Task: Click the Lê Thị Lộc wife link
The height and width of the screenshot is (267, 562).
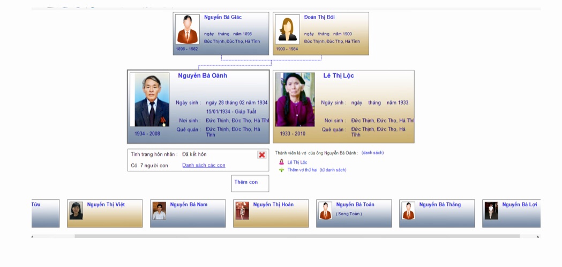Action: coord(297,162)
